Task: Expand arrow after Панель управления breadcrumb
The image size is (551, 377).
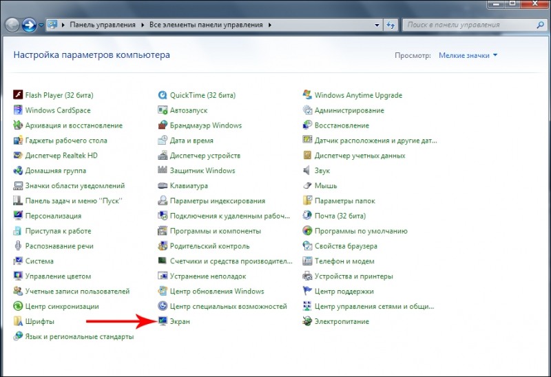Action: point(143,25)
